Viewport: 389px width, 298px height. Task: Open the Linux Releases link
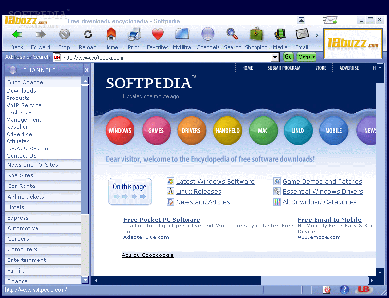(x=199, y=192)
